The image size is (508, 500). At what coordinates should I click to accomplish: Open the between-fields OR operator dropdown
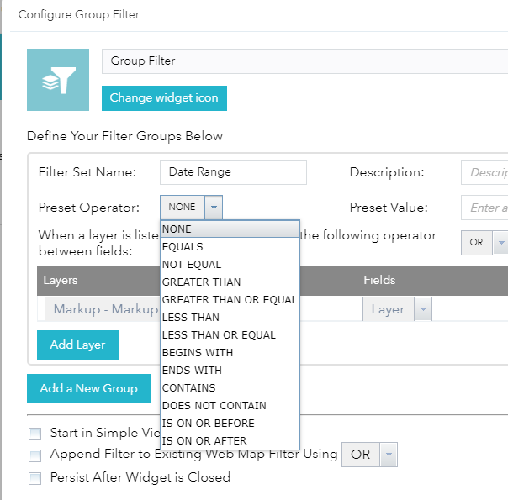(x=500, y=242)
